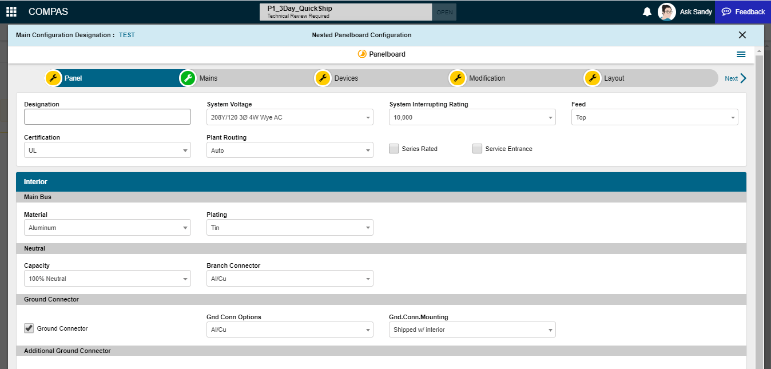Click the notification bell icon
Image resolution: width=771 pixels, height=369 pixels.
pyautogui.click(x=647, y=11)
